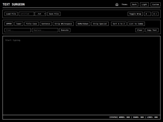The image size is (163, 122).
Task: Focus the Replace input field
Action: point(45,30)
